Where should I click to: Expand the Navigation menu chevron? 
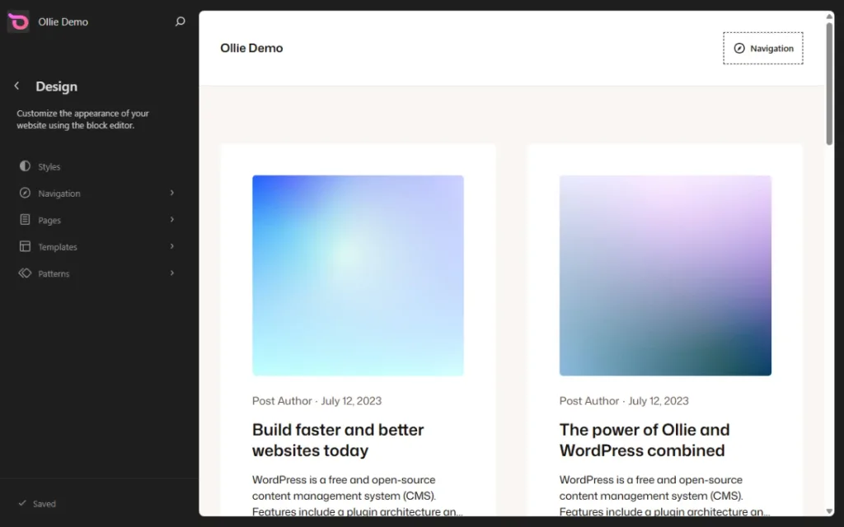[172, 193]
